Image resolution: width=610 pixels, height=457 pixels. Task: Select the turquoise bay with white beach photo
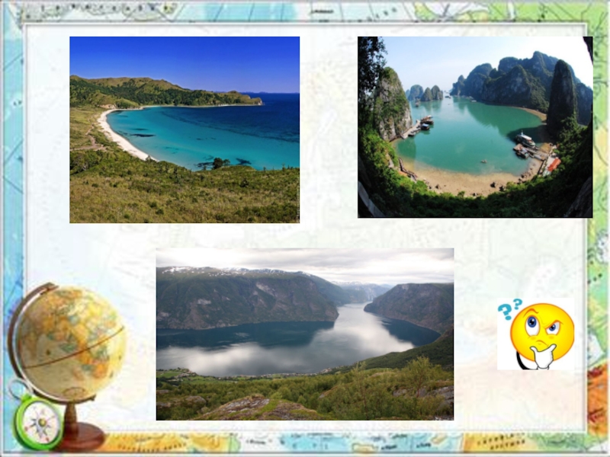click(185, 129)
